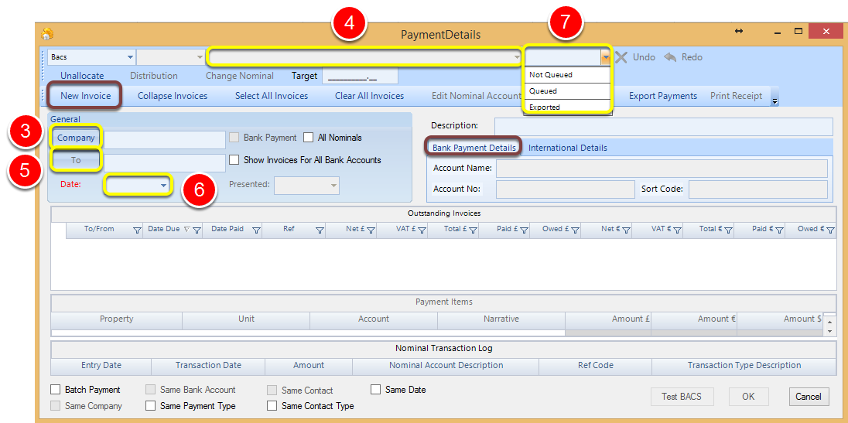848x423 pixels.
Task: Click the Sort Code field
Action: [x=757, y=189]
